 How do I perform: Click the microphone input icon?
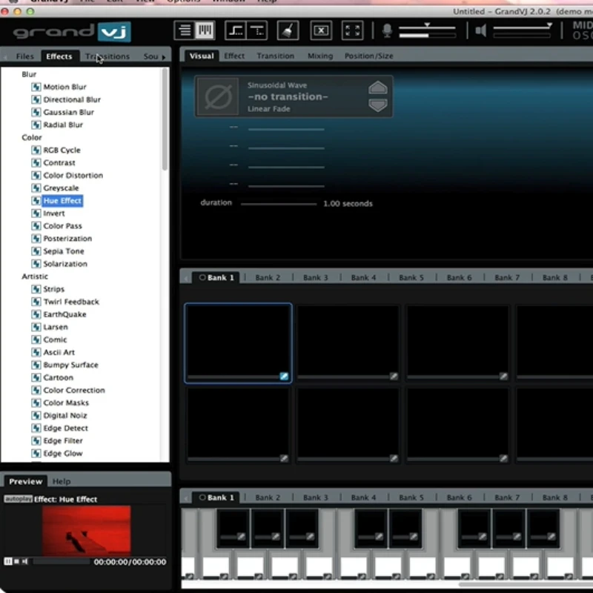pyautogui.click(x=387, y=30)
